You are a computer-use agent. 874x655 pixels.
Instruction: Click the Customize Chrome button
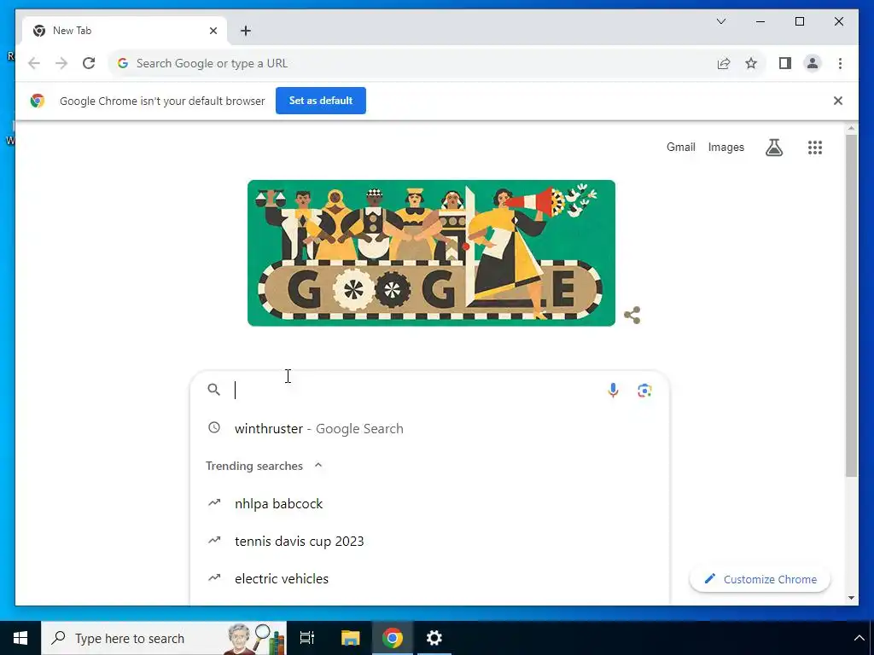(x=760, y=579)
